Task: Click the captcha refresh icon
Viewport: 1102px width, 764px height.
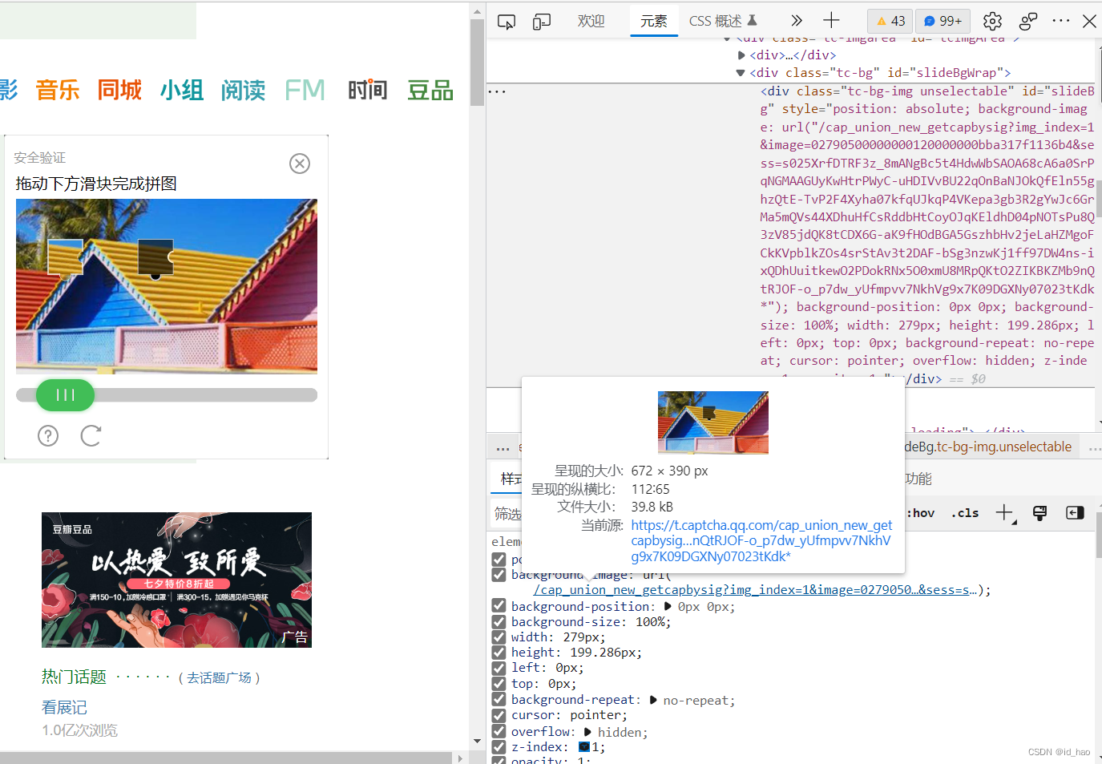Action: pos(91,435)
